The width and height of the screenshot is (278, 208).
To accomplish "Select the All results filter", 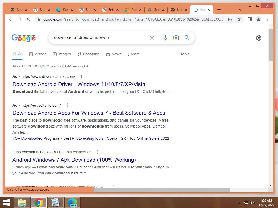I will click(x=17, y=54).
